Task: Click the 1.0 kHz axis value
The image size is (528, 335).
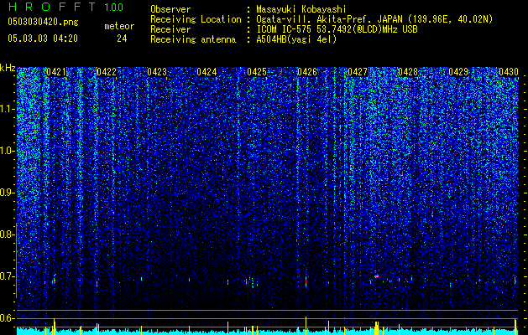Action: [x=7, y=151]
